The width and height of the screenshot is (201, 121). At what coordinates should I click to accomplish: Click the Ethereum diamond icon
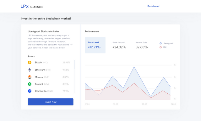tap(30, 70)
